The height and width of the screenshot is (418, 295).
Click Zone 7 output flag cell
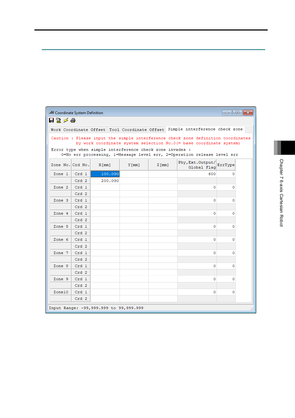tap(197, 253)
